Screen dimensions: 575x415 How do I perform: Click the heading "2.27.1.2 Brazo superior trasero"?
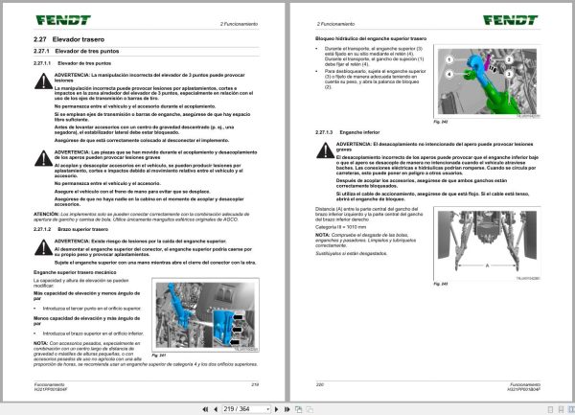tap(71, 229)
